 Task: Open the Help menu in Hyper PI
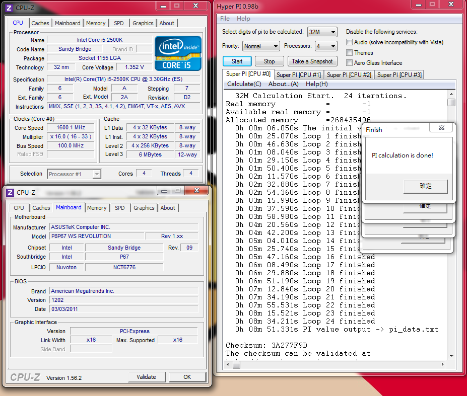(243, 19)
